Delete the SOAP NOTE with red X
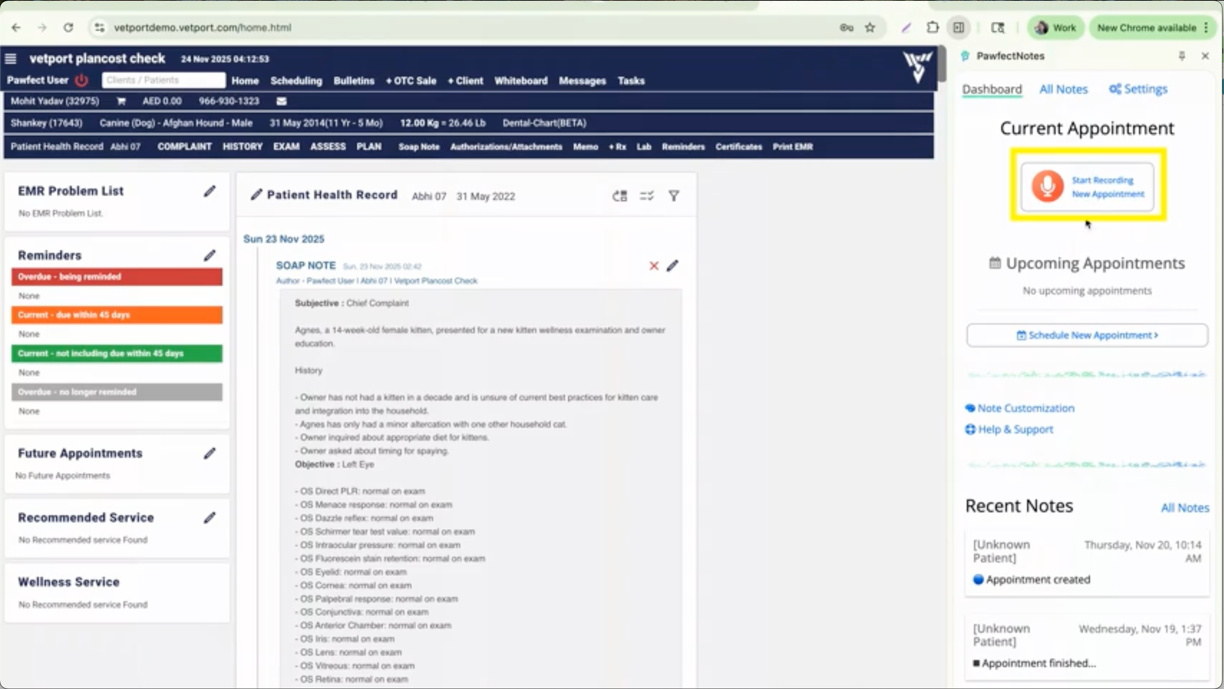The image size is (1224, 689). click(x=654, y=266)
